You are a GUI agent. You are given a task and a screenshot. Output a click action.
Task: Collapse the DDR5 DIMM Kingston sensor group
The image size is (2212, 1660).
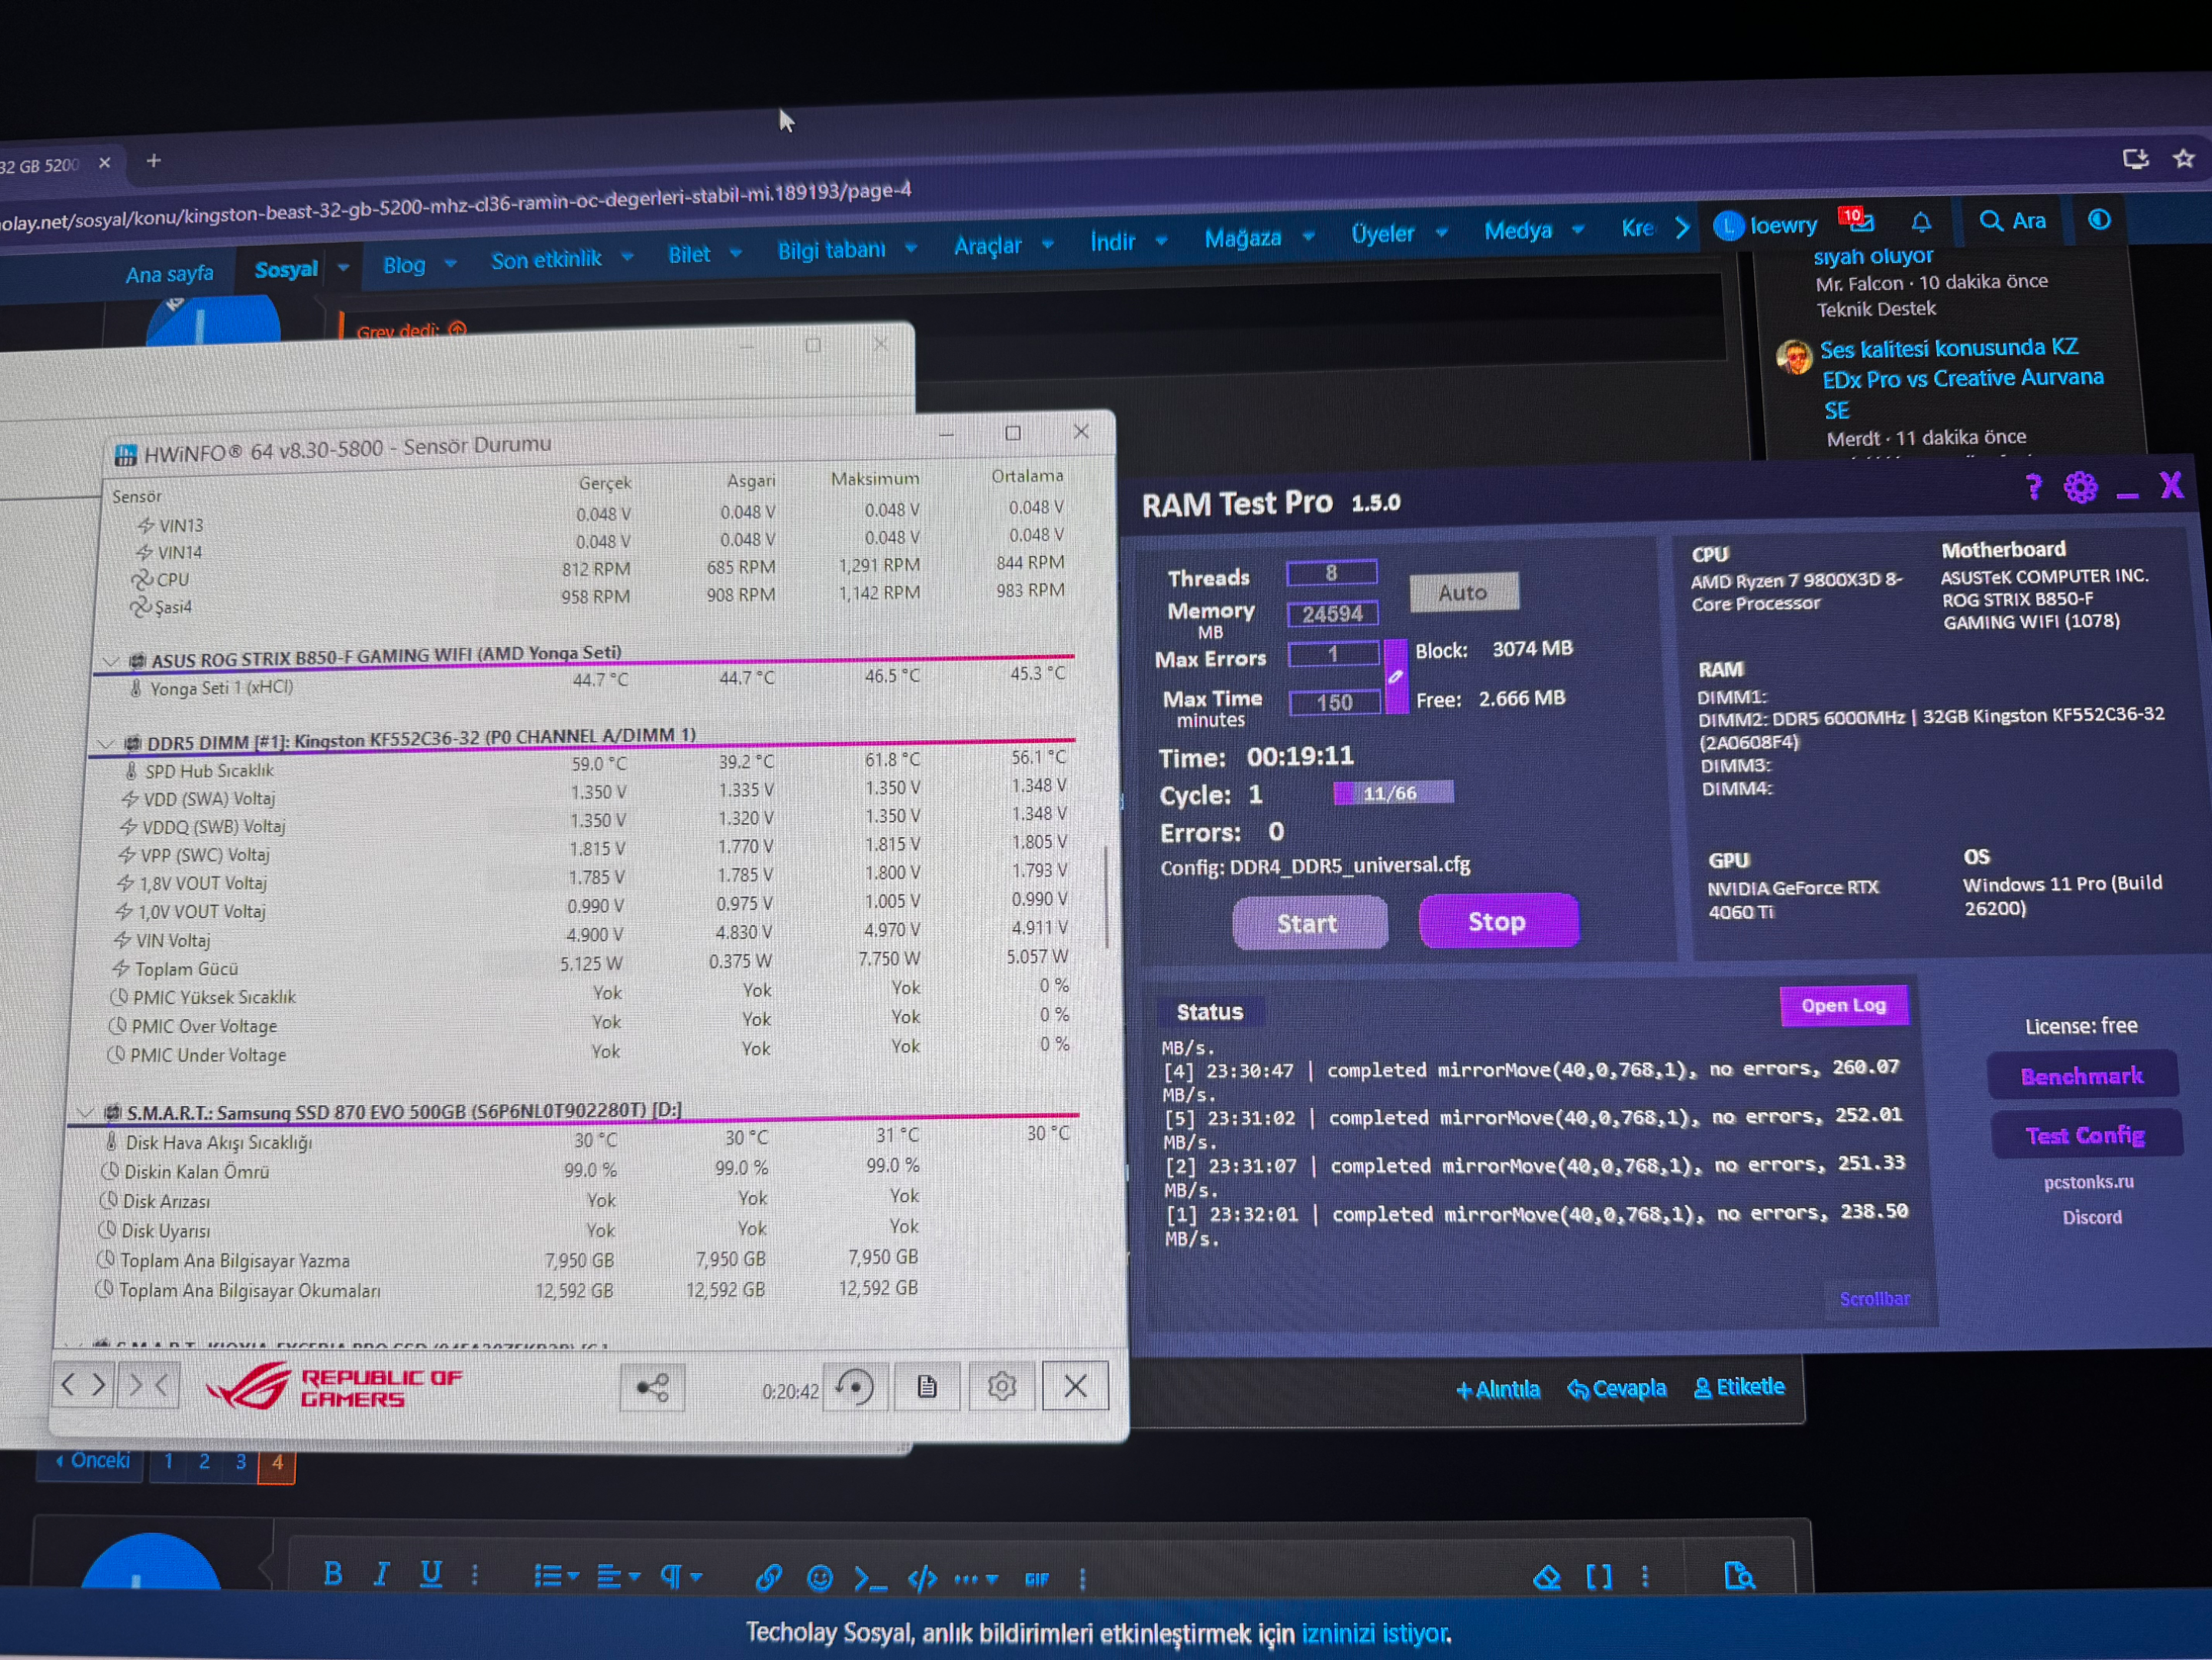point(105,744)
